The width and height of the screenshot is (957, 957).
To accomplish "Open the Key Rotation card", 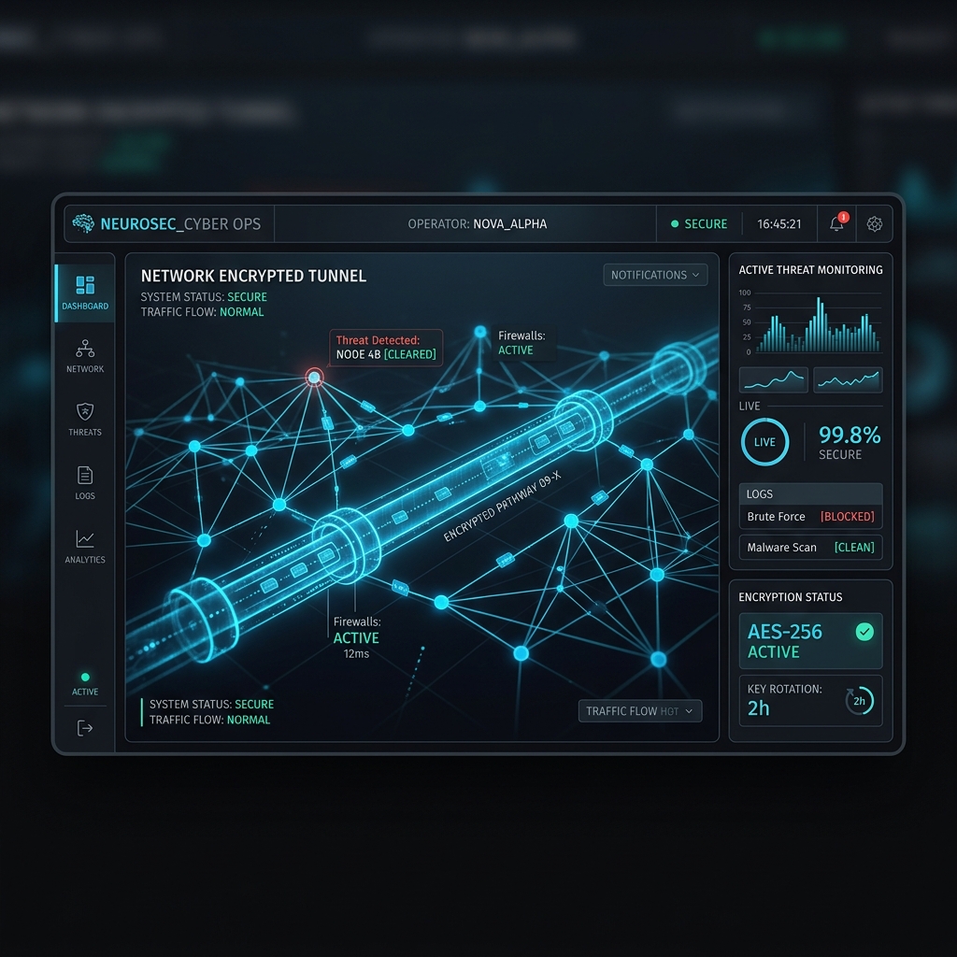I will click(x=810, y=701).
